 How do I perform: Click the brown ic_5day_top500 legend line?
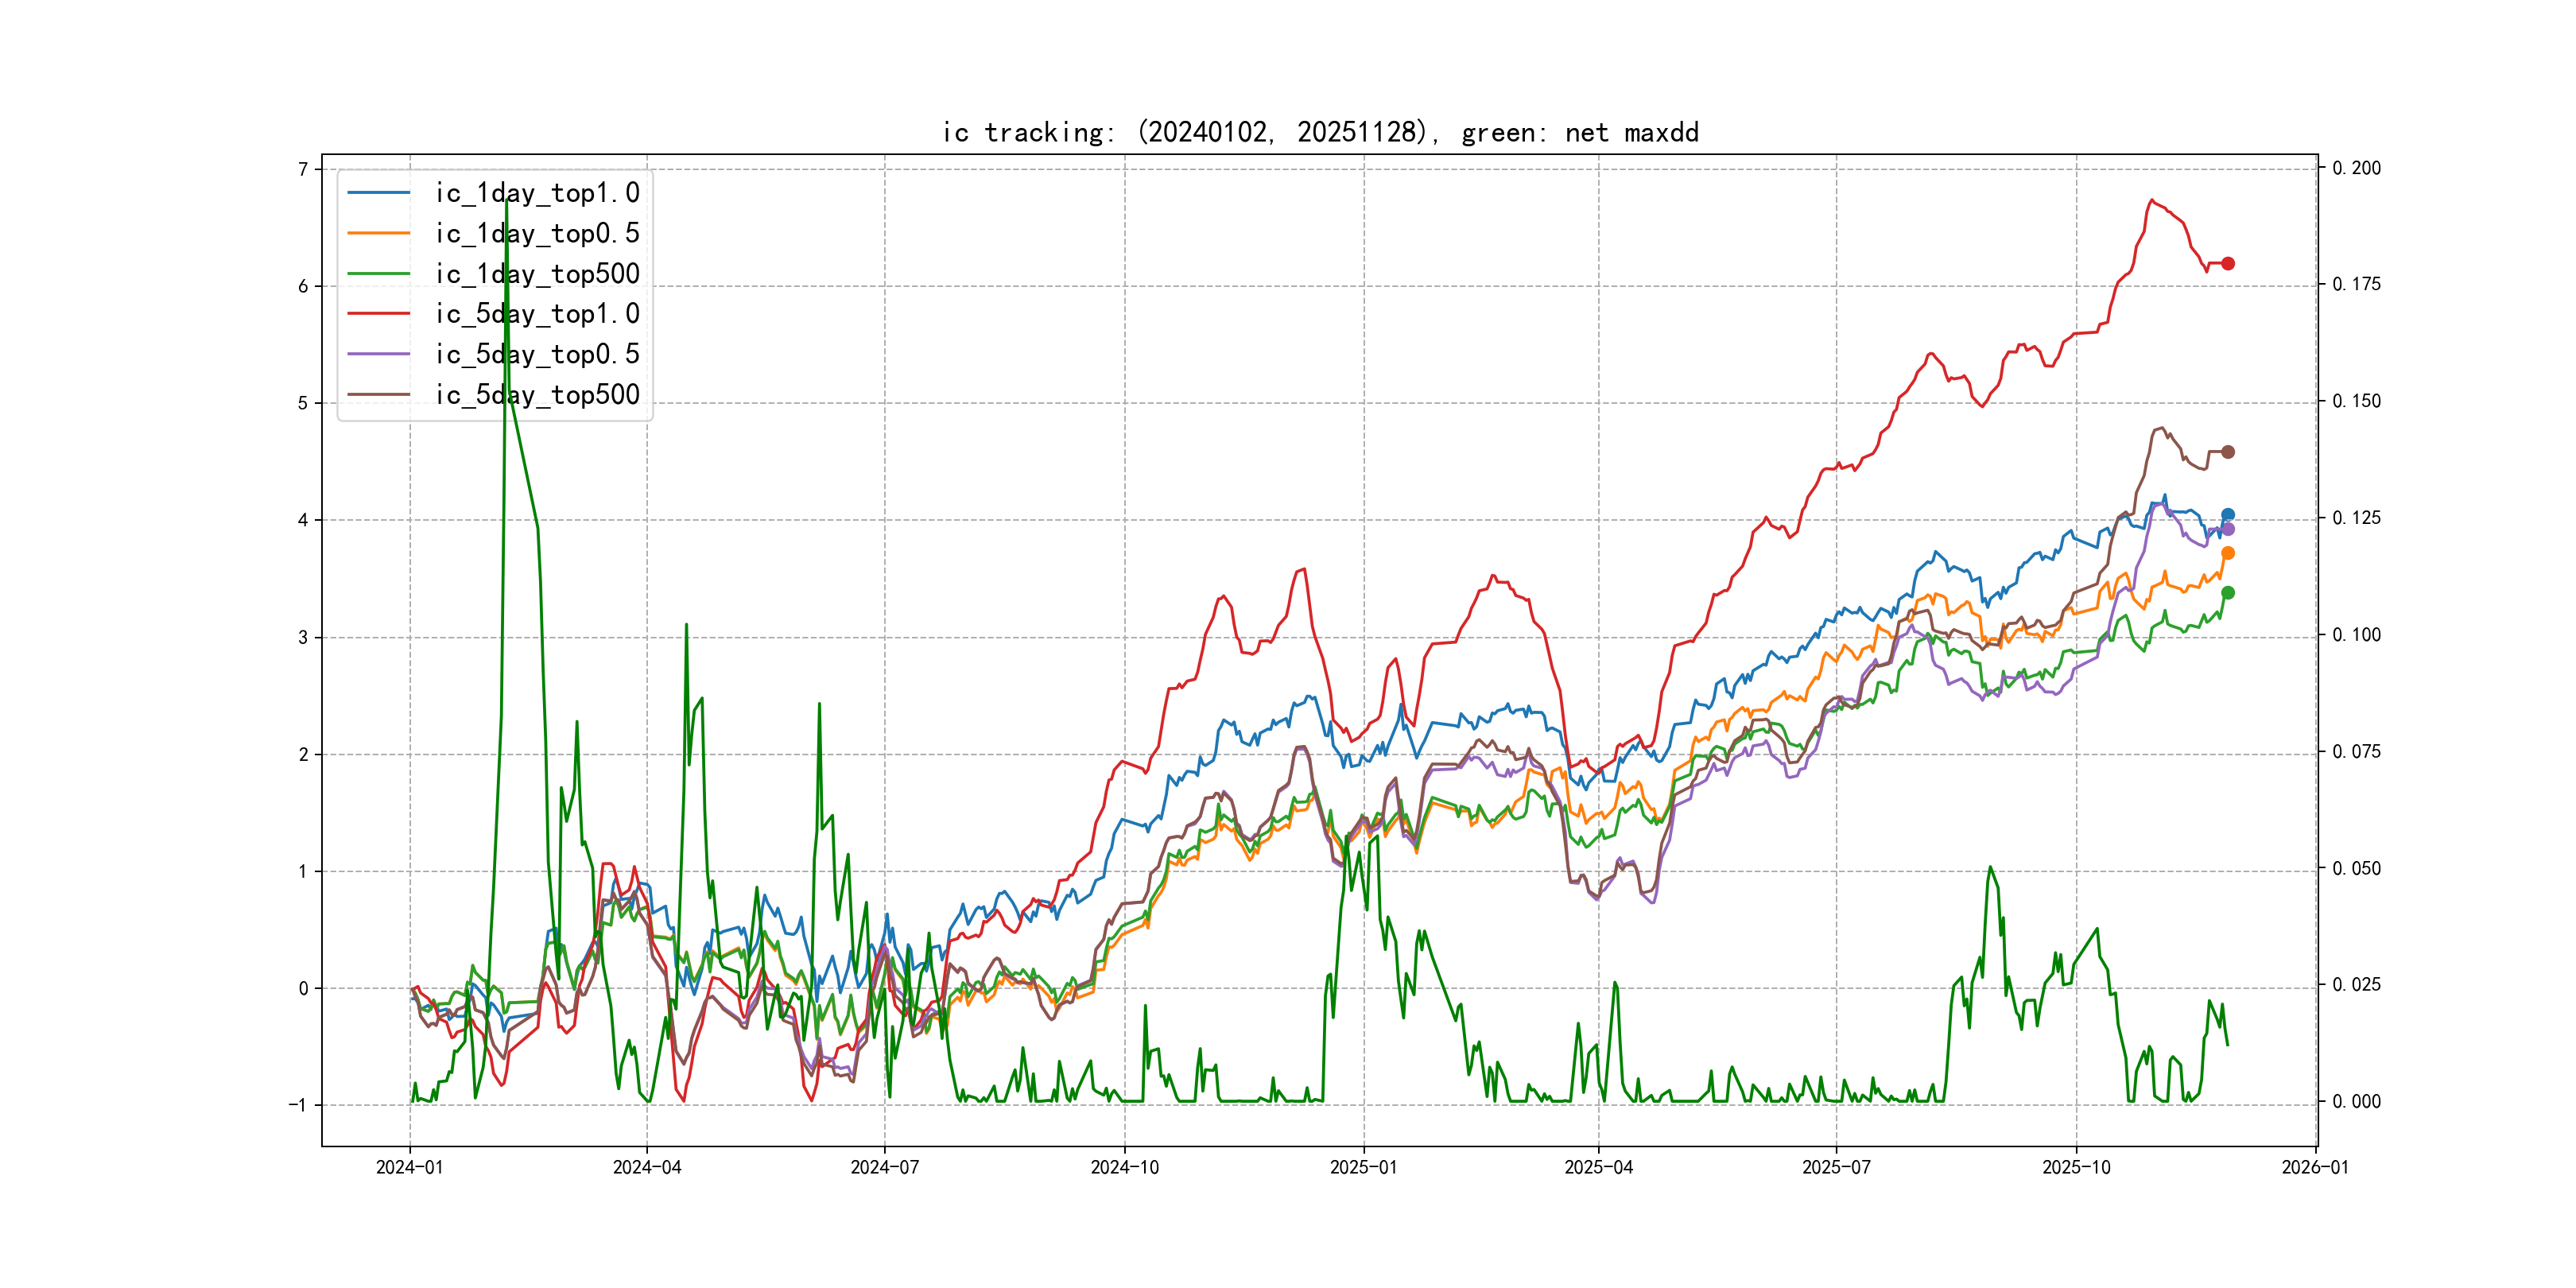click(379, 395)
